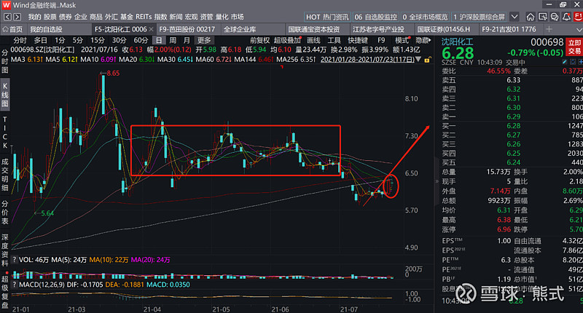
Task: Open the 超级复盘 sidebar view
Action: (x=5, y=292)
